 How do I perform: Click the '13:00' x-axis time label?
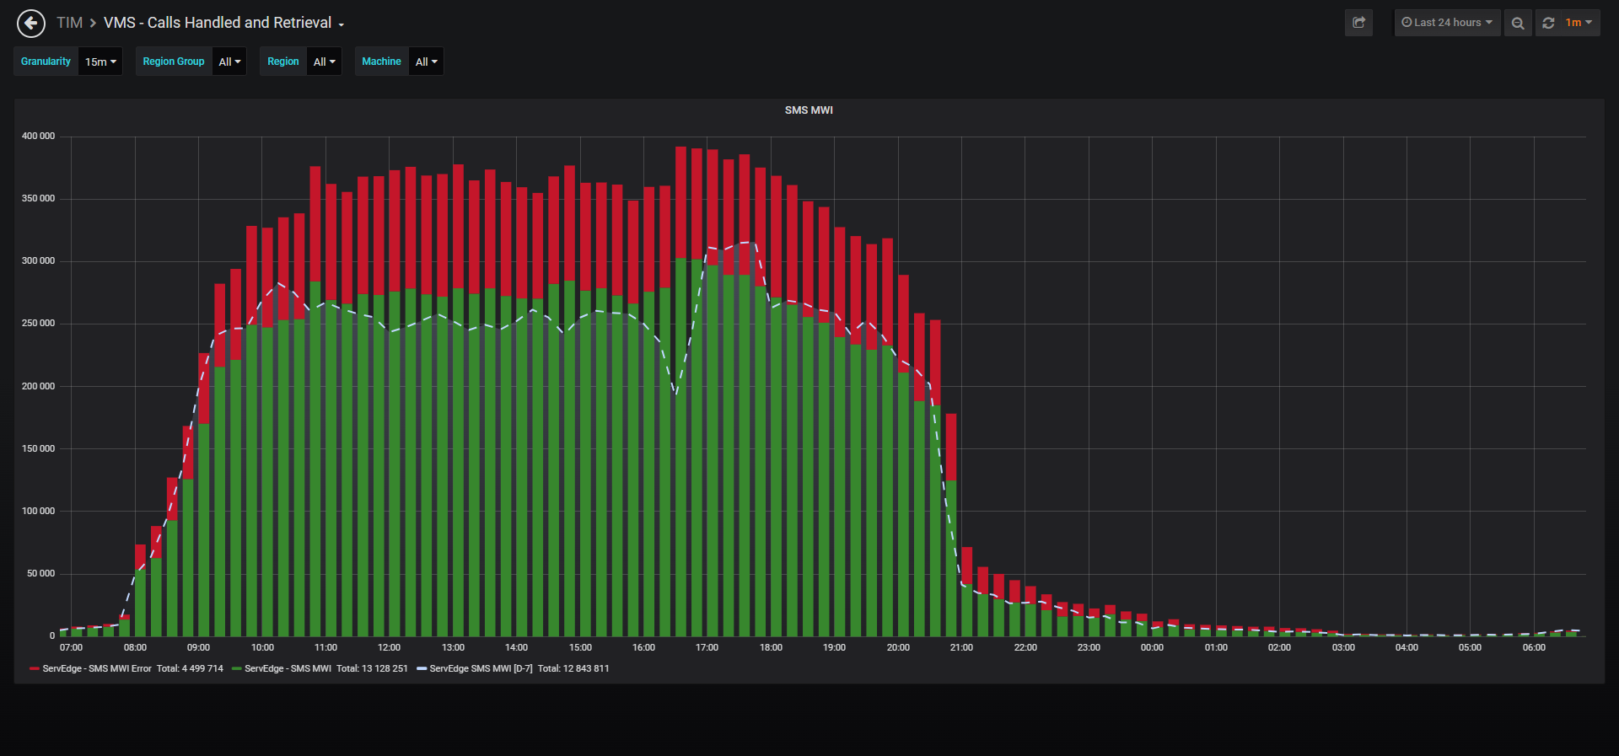click(453, 648)
